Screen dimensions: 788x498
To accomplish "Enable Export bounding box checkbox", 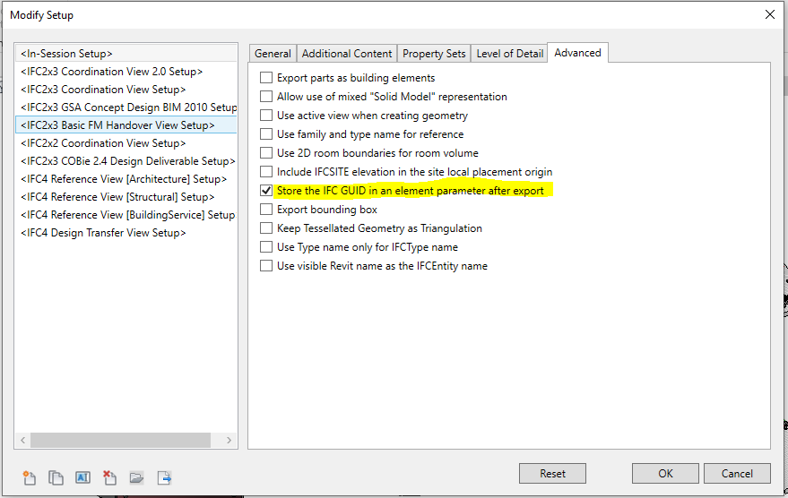I will tap(266, 210).
